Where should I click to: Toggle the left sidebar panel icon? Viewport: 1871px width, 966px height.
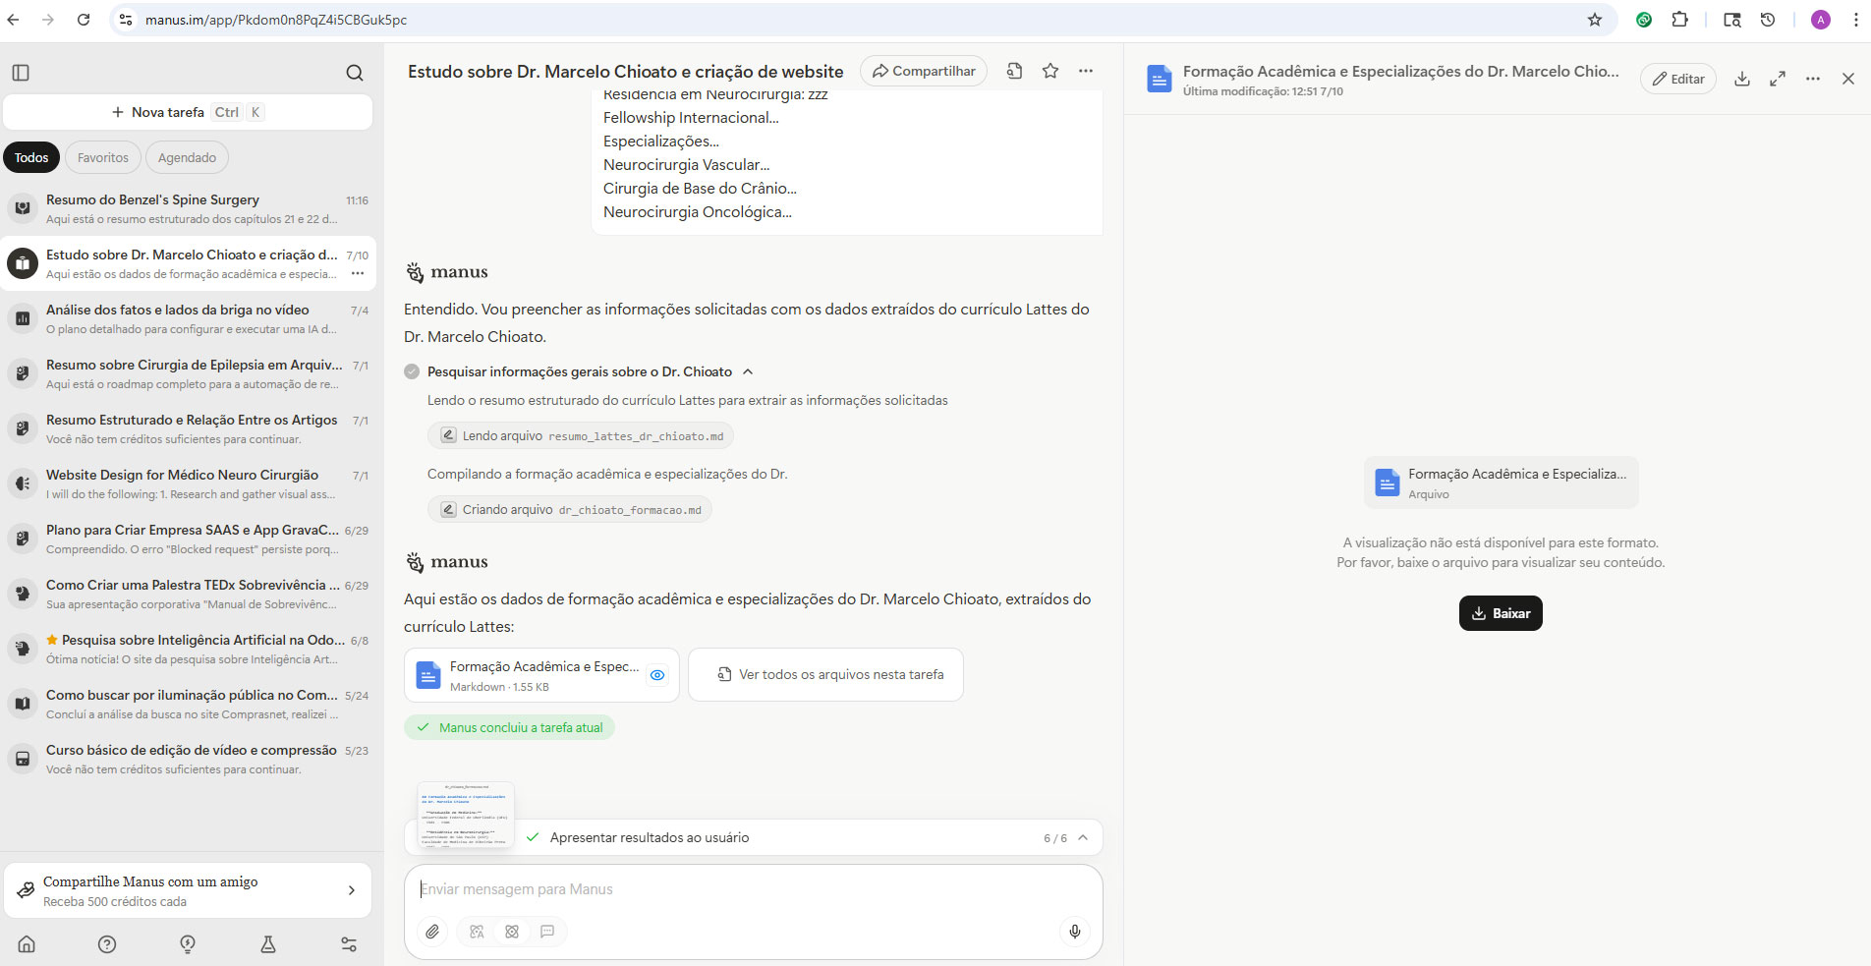(x=21, y=73)
